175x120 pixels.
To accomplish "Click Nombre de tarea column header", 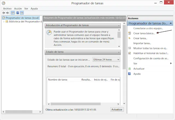I will tap(58, 79).
